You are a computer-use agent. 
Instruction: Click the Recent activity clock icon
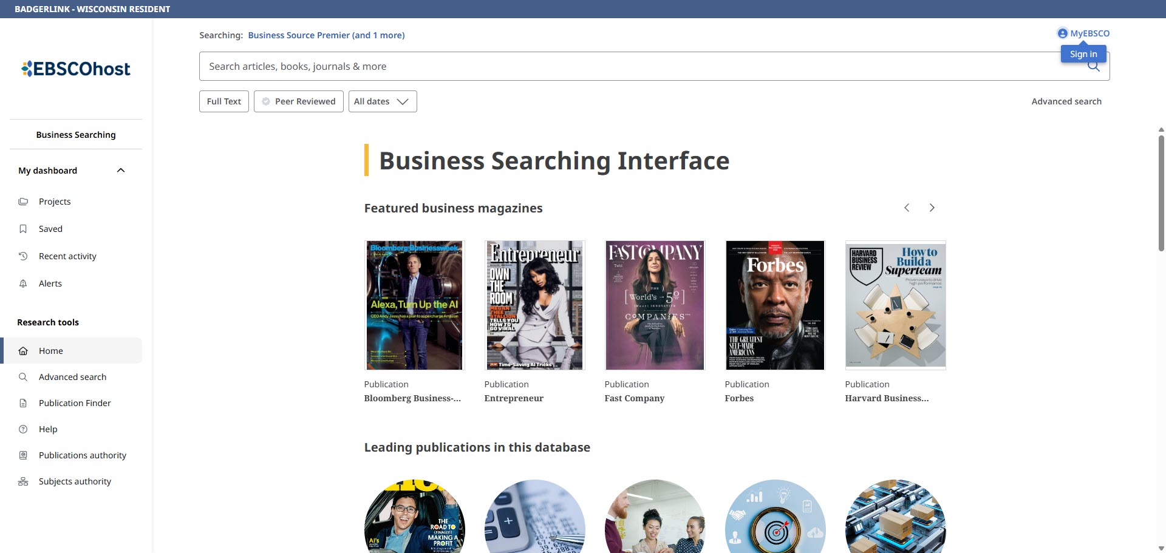tap(23, 256)
